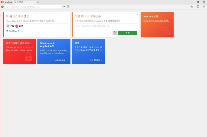The image size is (207, 137).
Task: Click the AnyDesk 설치 orange tile title
Action: click(x=151, y=16)
